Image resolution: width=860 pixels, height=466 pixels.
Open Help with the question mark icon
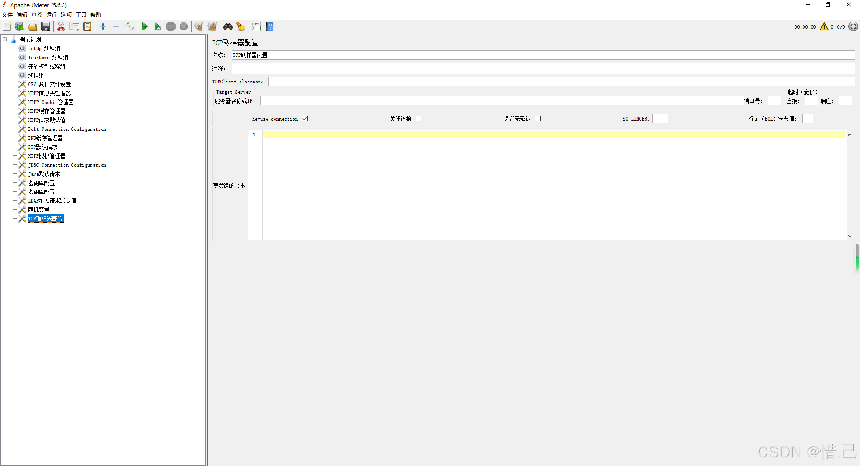270,27
